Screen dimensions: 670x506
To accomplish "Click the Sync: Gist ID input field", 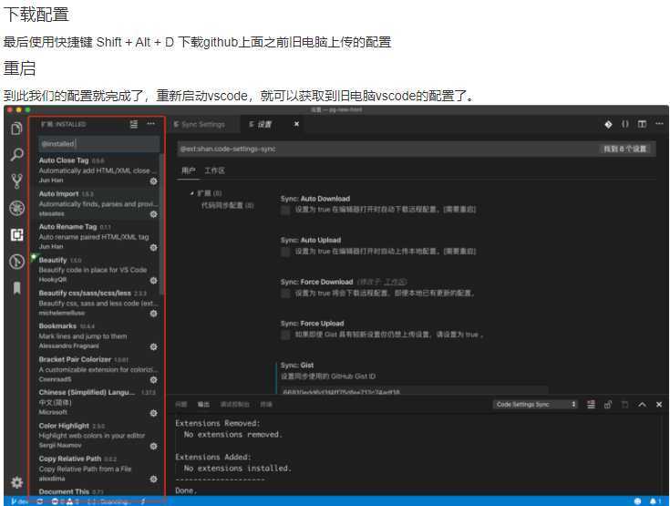I will pyautogui.click(x=414, y=390).
